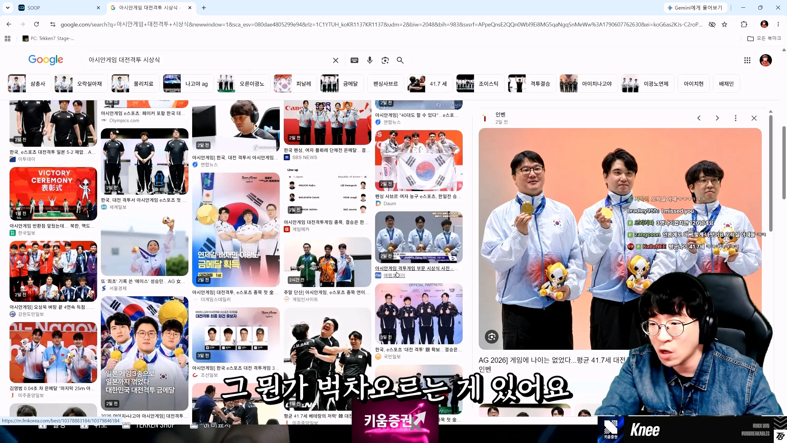Open a new browser tab
Screen dimensions: 787x443
click(204, 8)
